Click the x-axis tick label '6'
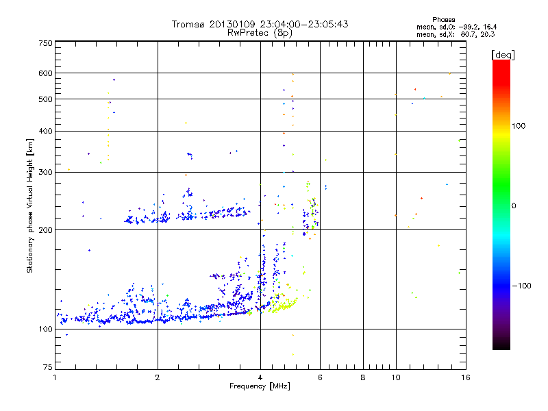Screen dimensions: 548x411 (x=320, y=377)
